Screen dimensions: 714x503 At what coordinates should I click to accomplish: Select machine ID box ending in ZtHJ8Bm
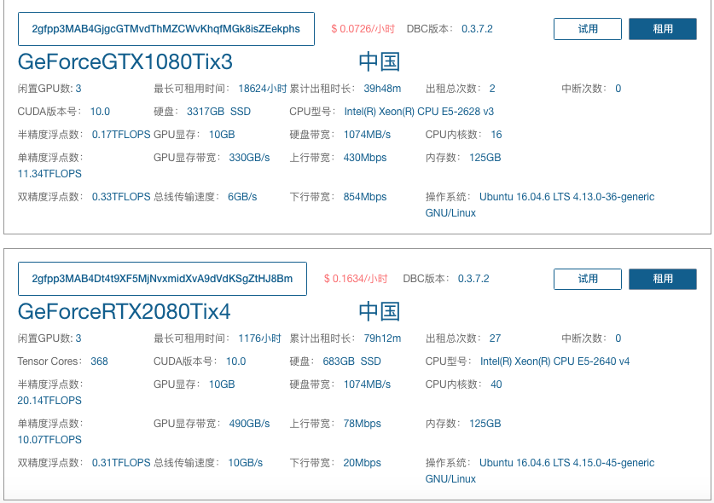click(162, 279)
